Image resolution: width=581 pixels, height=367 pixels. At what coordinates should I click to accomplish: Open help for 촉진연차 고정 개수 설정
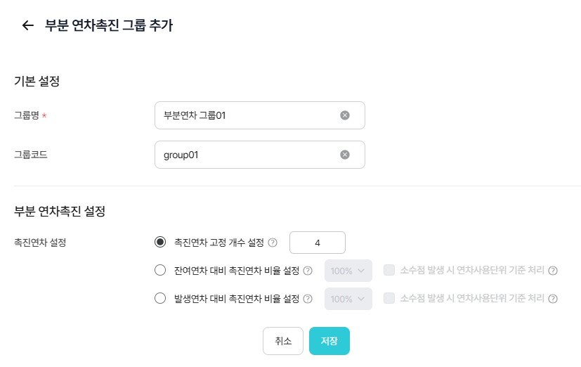point(273,243)
